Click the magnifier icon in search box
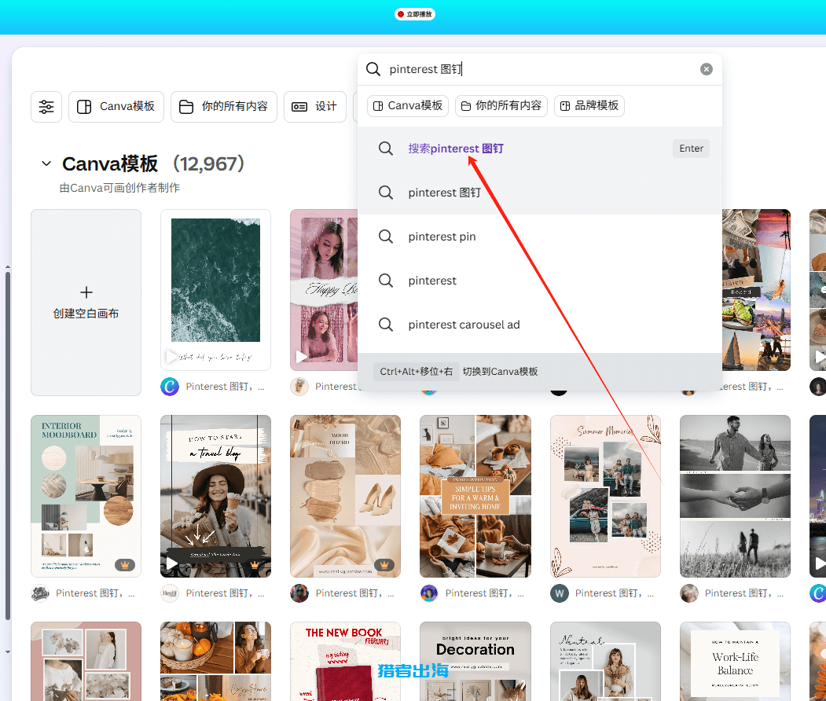Image resolution: width=826 pixels, height=701 pixels. 373,69
